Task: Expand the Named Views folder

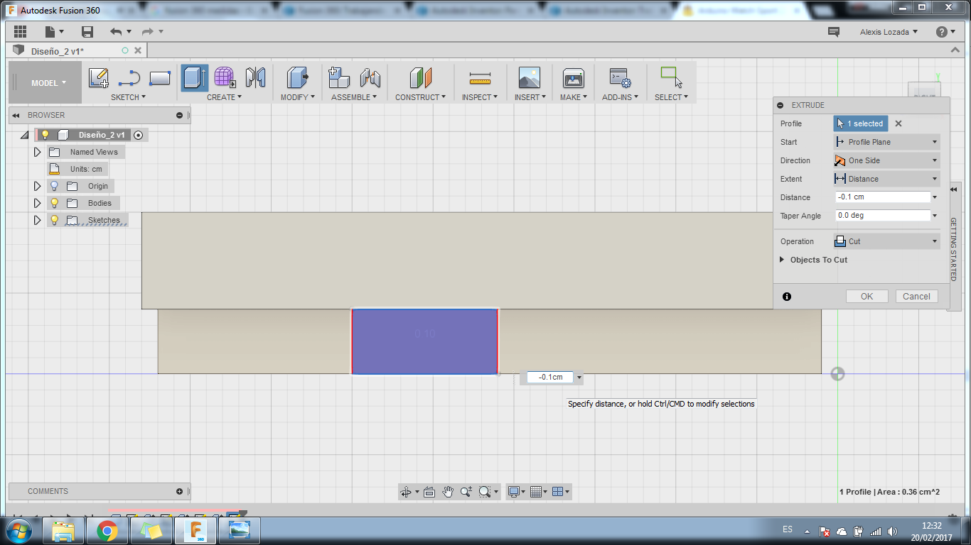Action: pyautogui.click(x=38, y=152)
